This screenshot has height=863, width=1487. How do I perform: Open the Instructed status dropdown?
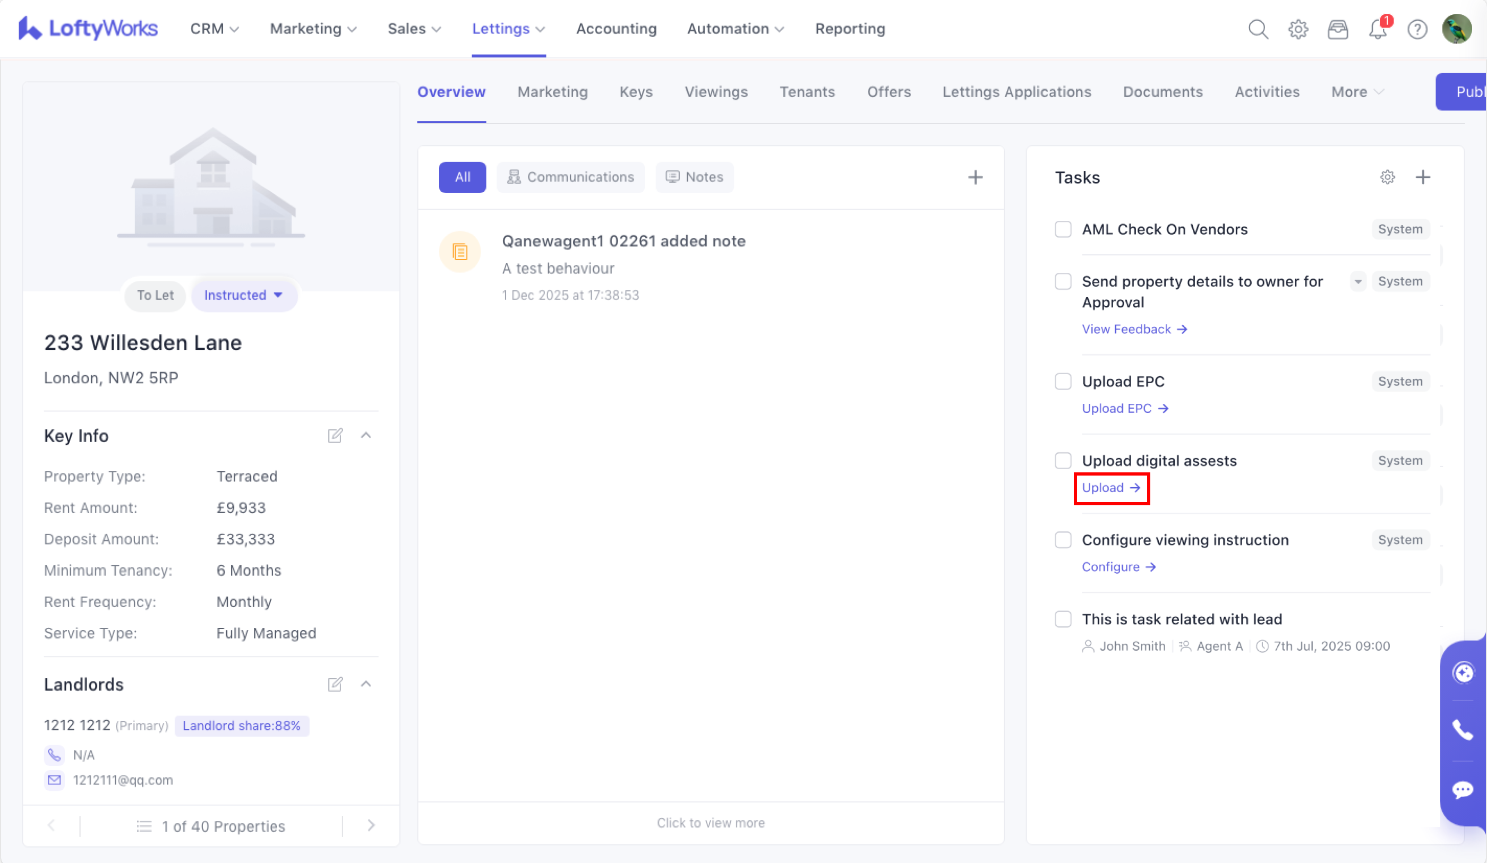click(244, 295)
